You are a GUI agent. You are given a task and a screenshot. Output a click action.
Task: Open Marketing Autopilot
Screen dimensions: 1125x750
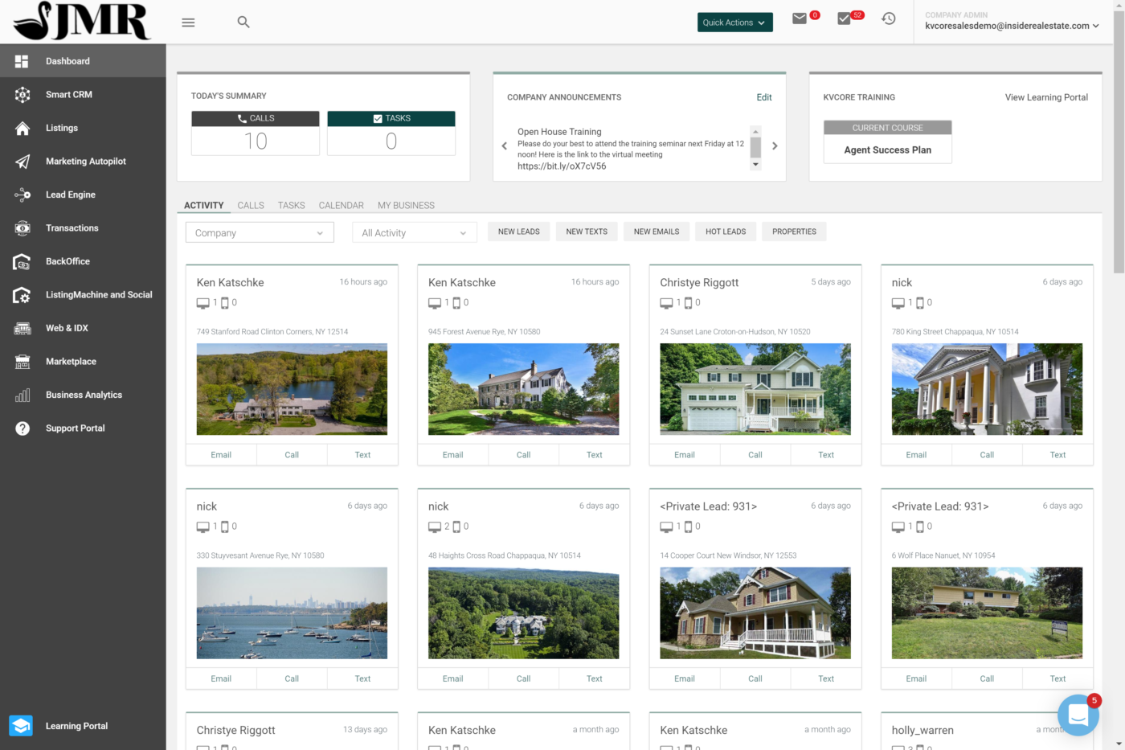click(x=84, y=161)
